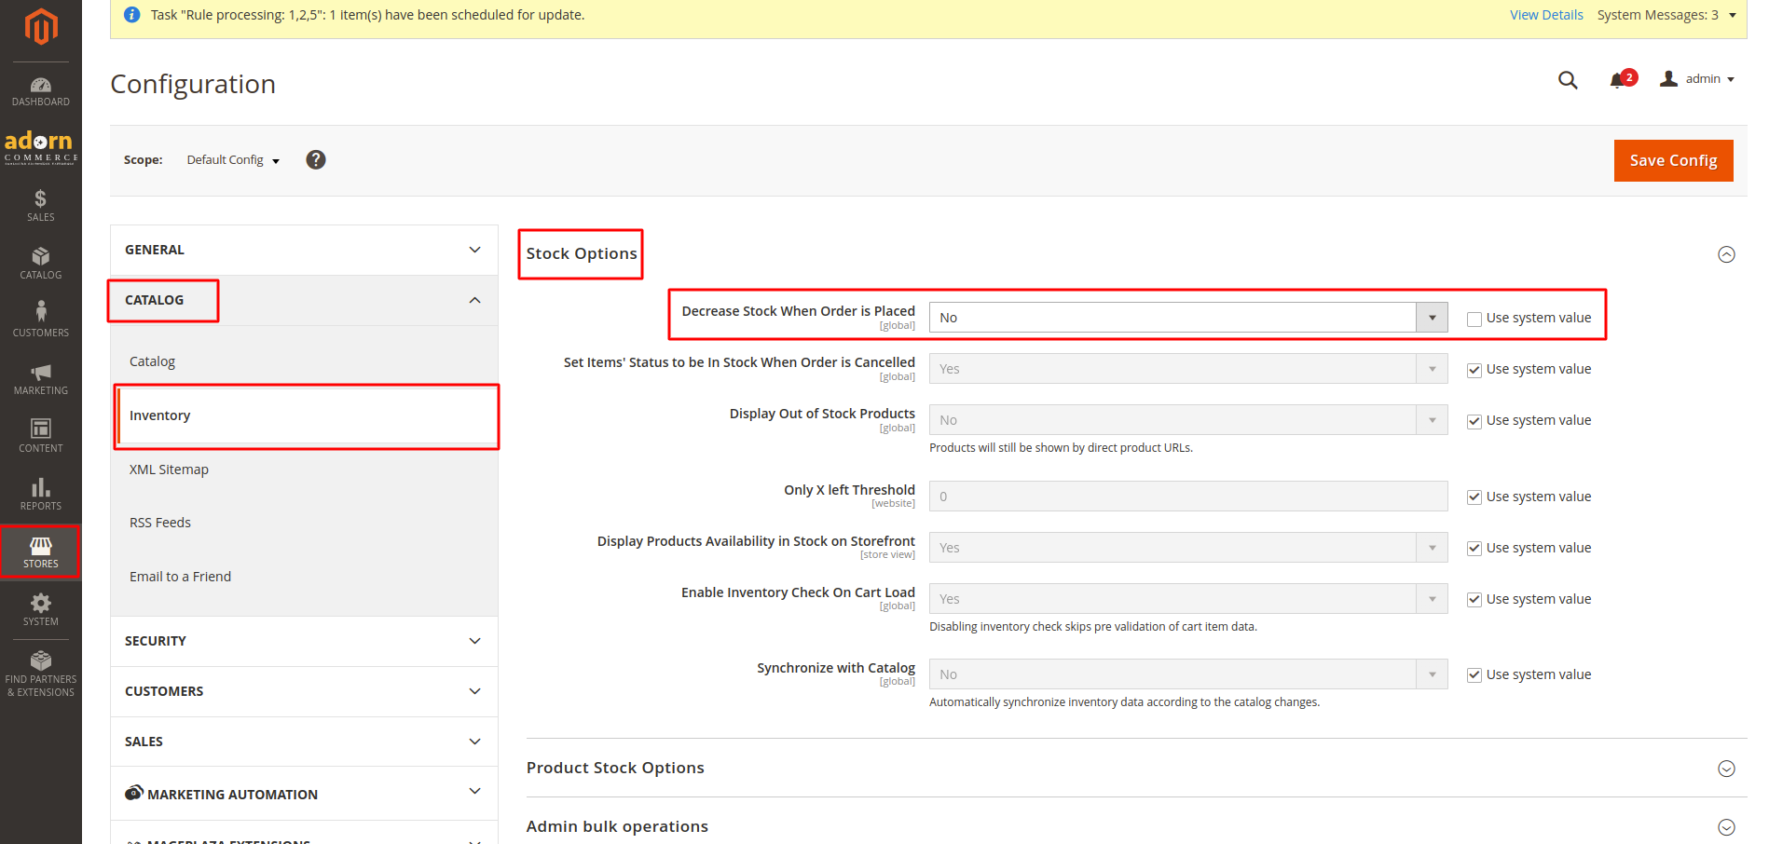1769x844 pixels.
Task: Click the Magento logo icon
Action: pos(41,26)
